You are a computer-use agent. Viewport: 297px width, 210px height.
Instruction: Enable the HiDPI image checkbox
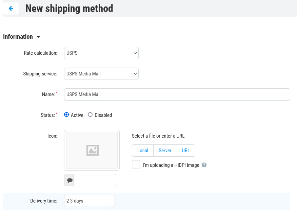pyautogui.click(x=136, y=164)
